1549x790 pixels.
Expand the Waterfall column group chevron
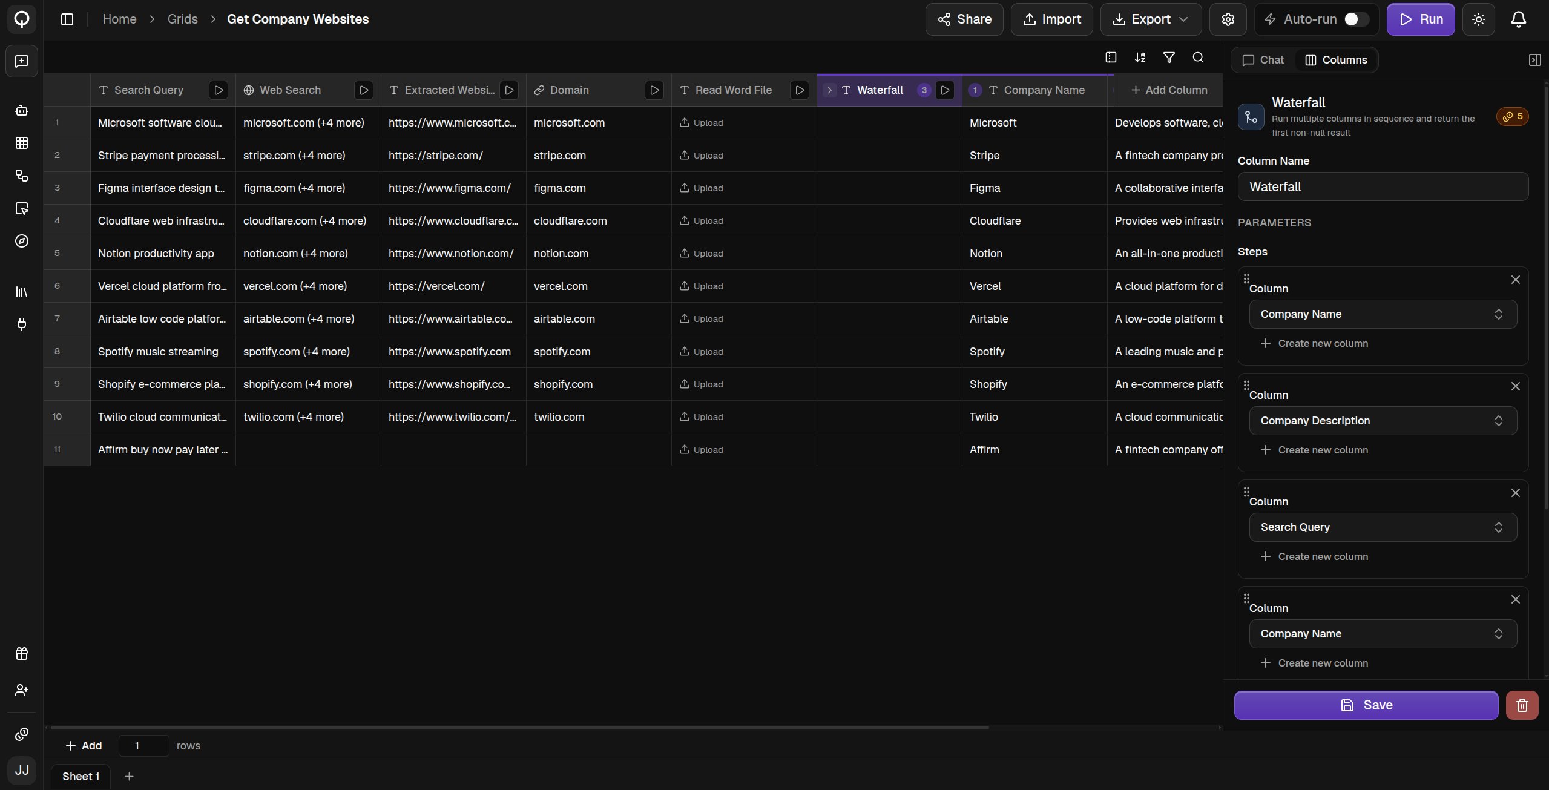(830, 90)
